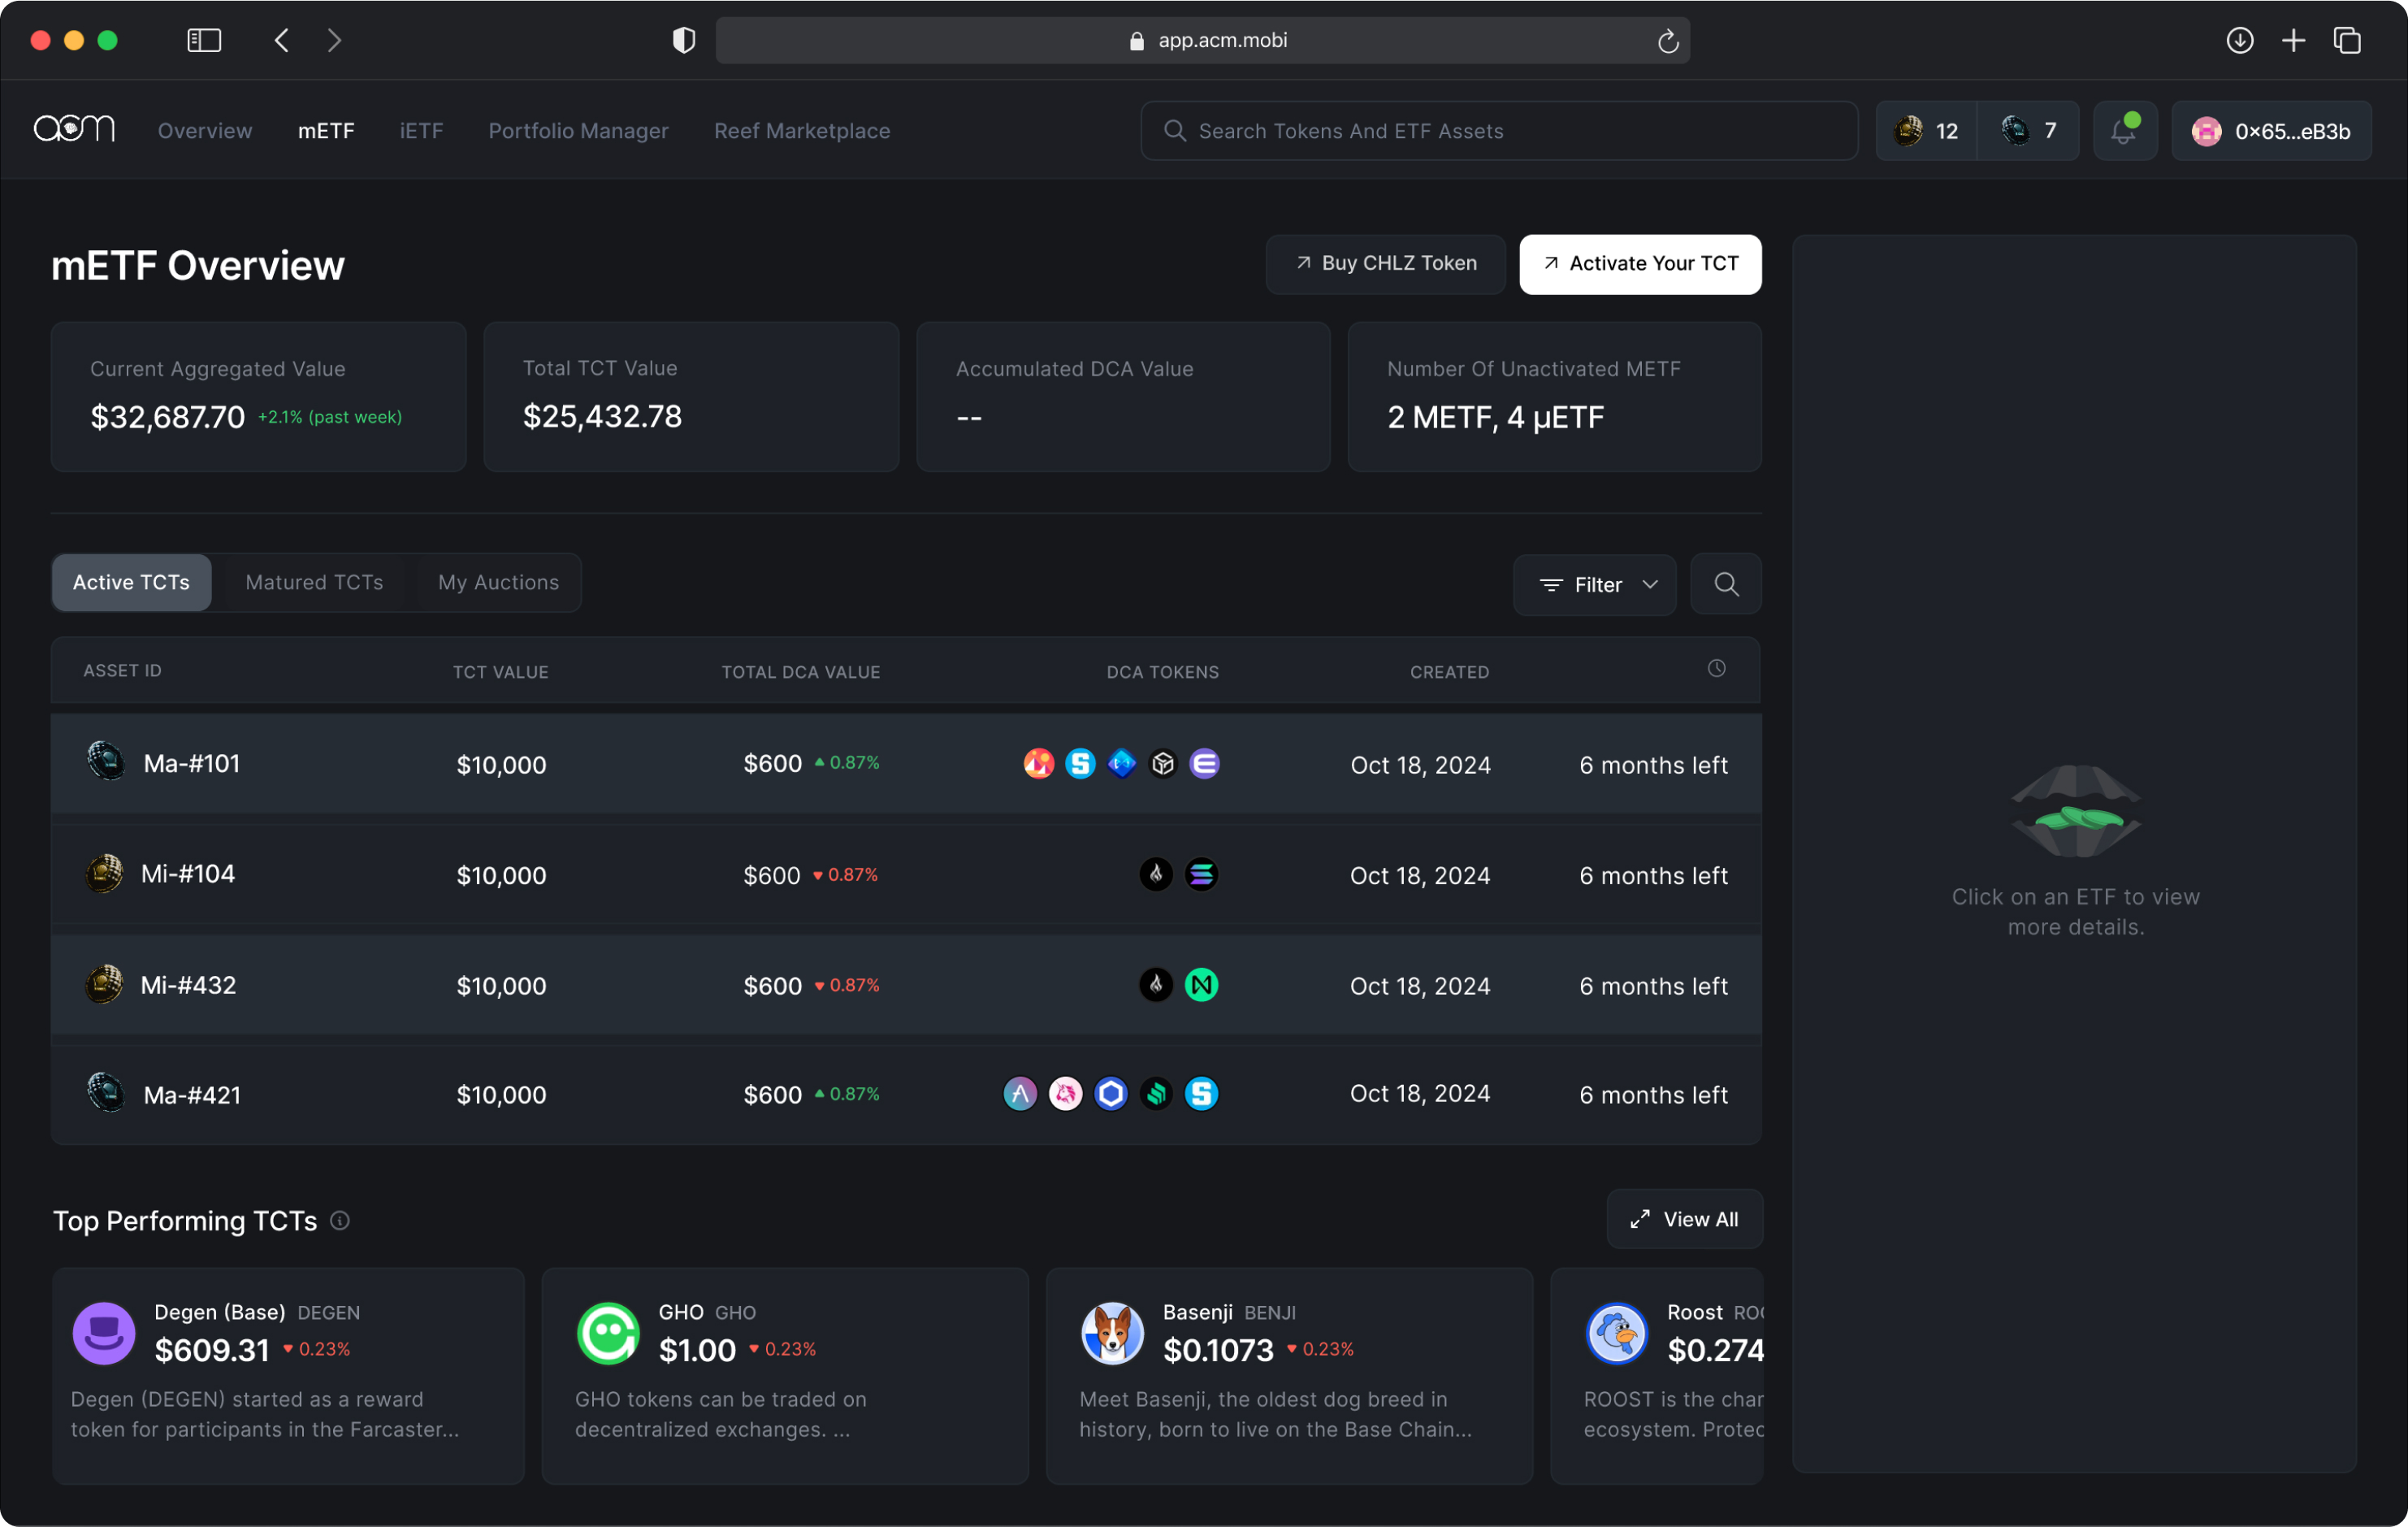Click the dark token counter showing 7

tap(2028, 130)
